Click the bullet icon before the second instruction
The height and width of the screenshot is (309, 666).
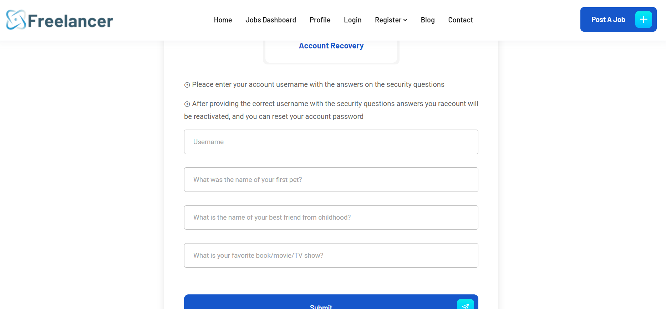click(x=187, y=104)
